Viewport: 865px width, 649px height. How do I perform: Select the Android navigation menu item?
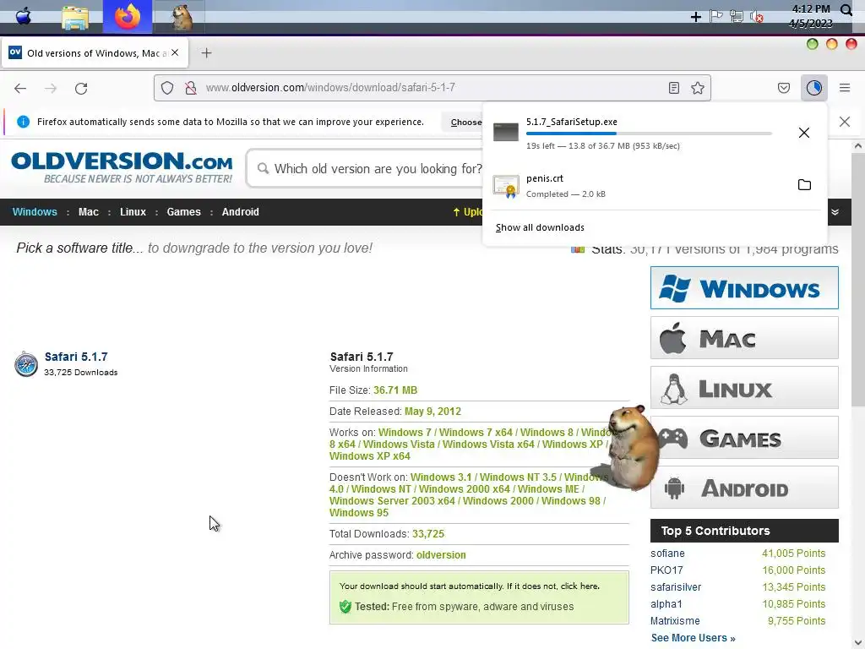click(240, 212)
